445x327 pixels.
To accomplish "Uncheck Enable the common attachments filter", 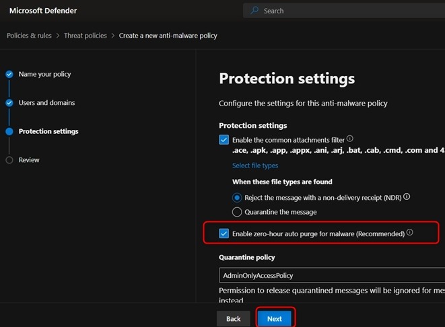I will click(x=224, y=140).
